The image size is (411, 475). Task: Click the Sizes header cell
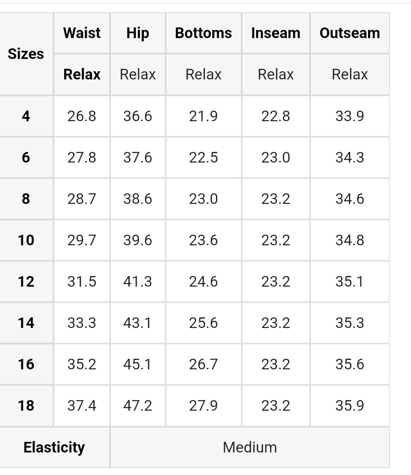(x=26, y=54)
